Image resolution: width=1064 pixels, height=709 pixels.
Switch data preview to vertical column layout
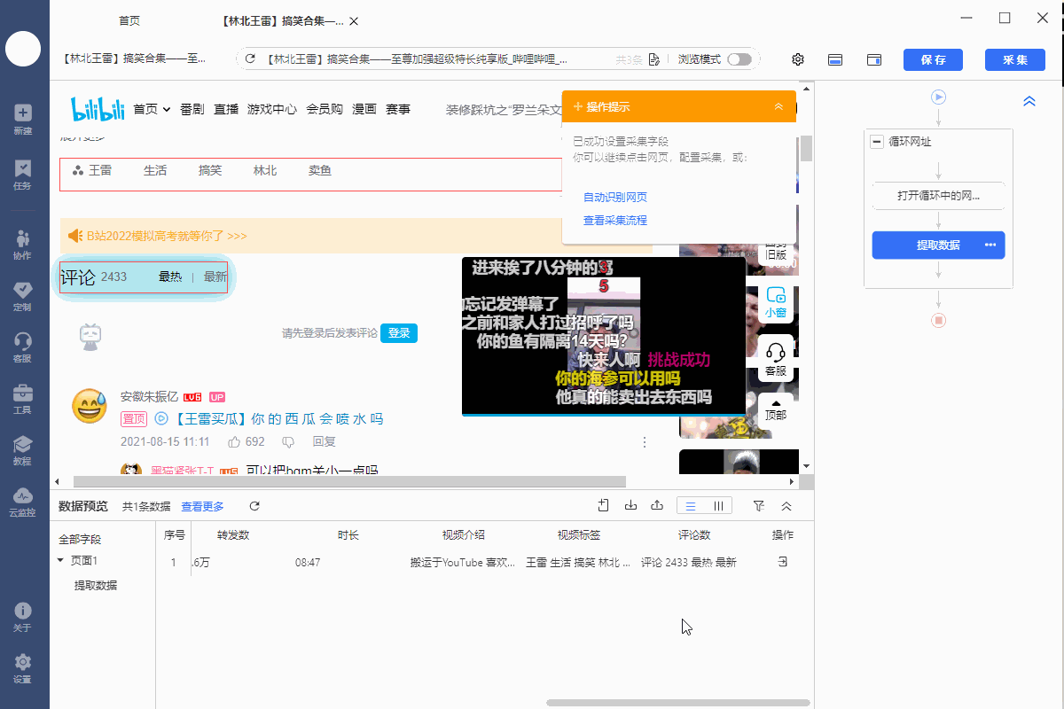717,506
